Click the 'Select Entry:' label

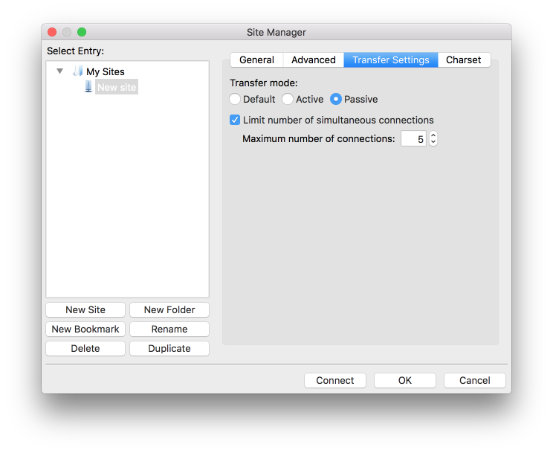76,51
